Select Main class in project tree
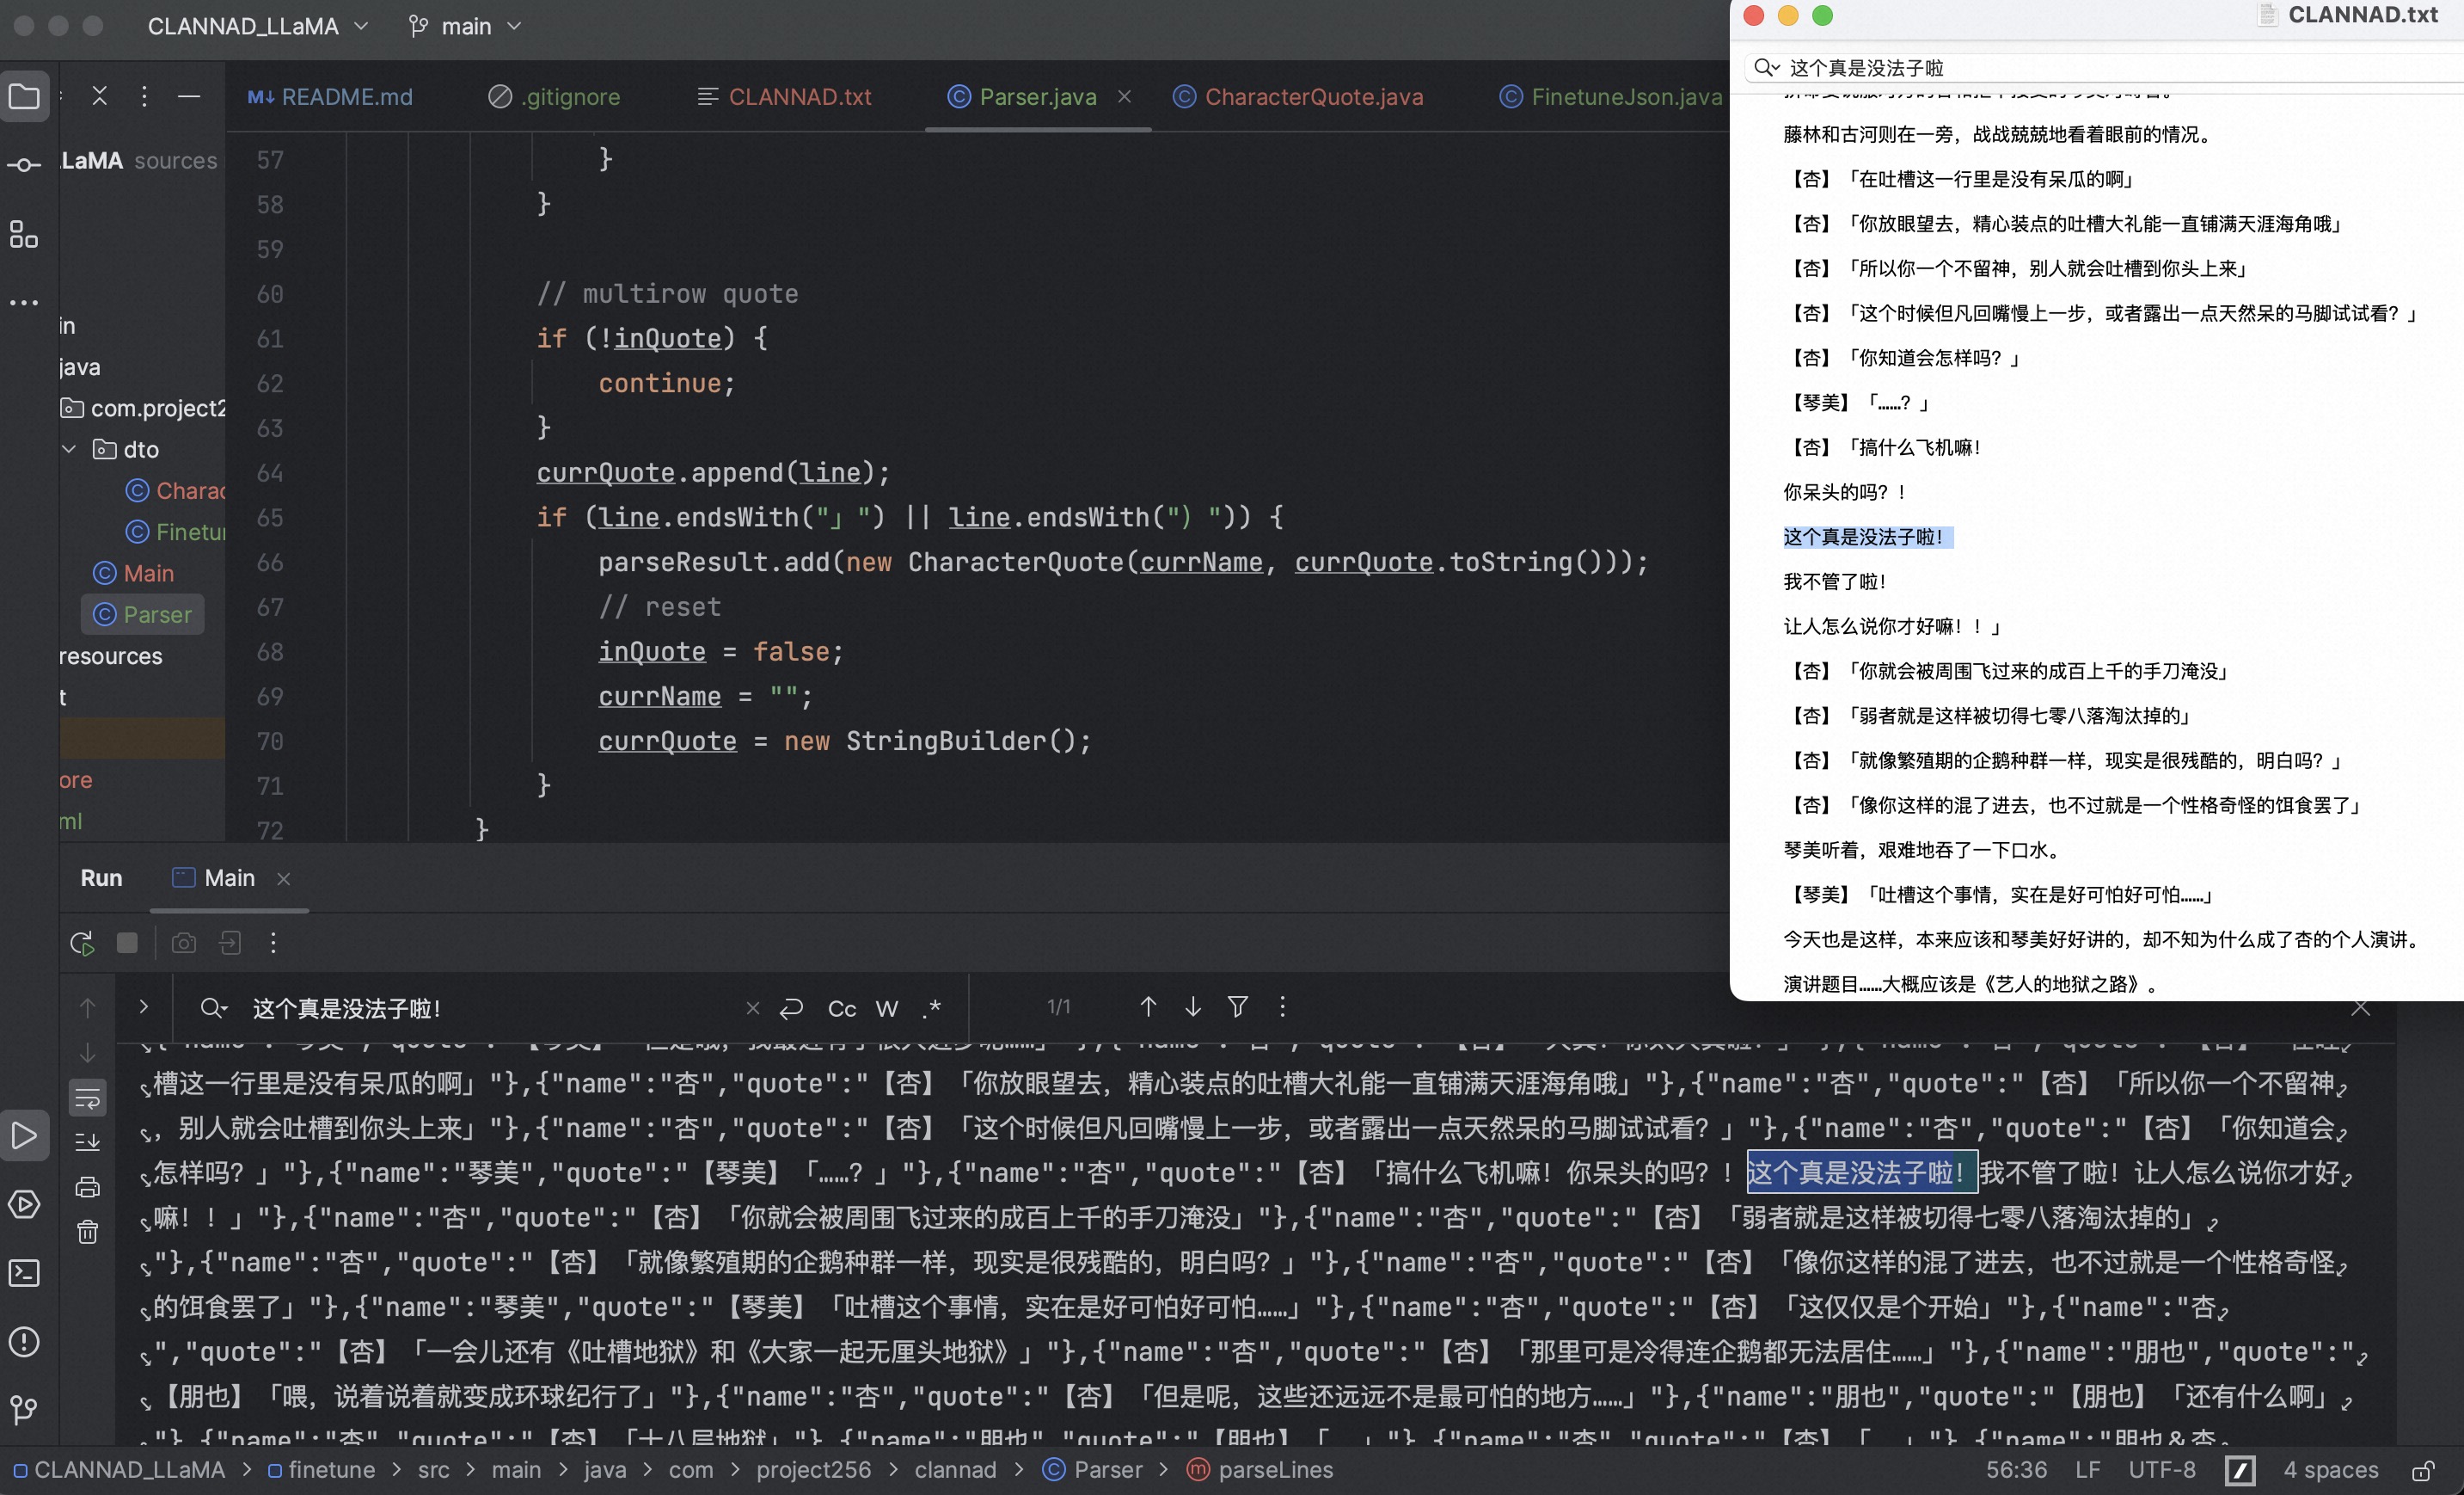 [134, 574]
